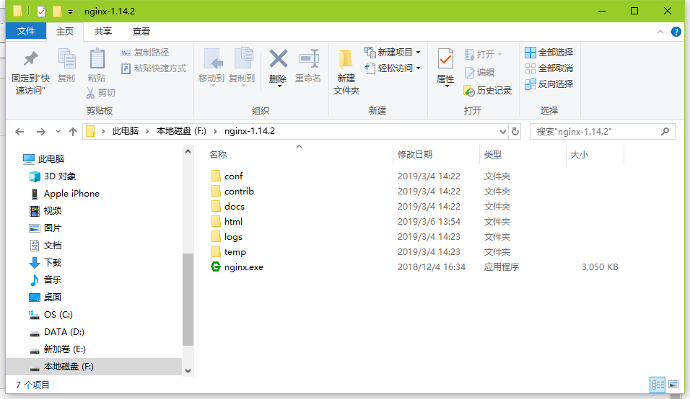This screenshot has width=690, height=399.
Task: Click the search magnifier icon
Action: (x=665, y=131)
